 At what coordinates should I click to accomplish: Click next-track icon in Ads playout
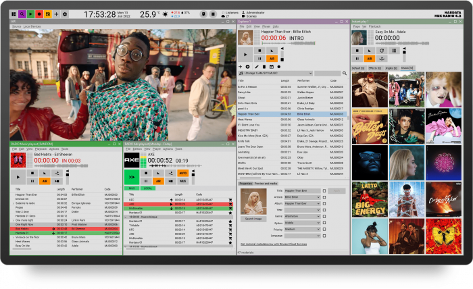tap(170, 181)
